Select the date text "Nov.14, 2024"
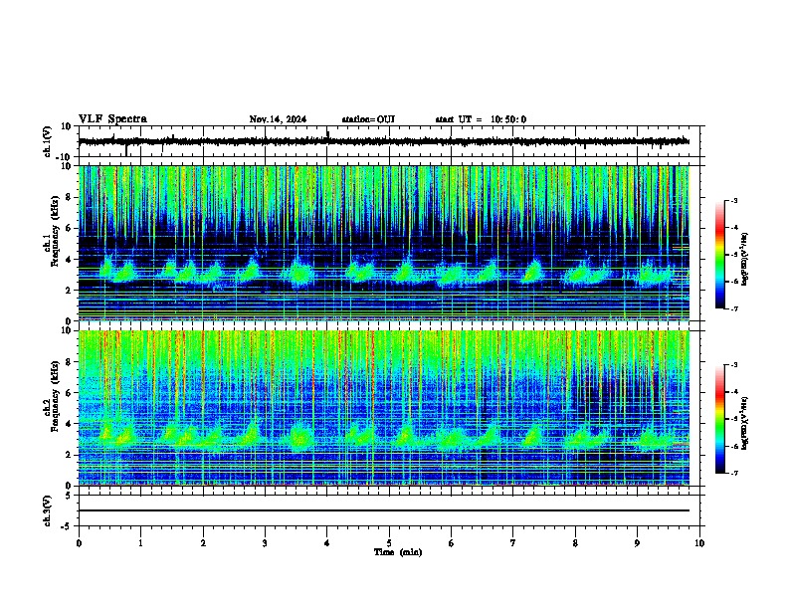This screenshot has height=609, width=788. pos(278,119)
